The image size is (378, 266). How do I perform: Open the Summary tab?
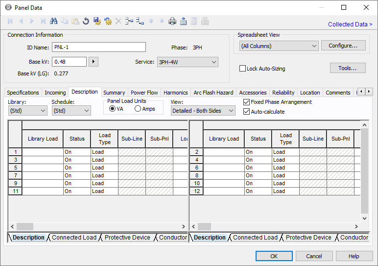coord(114,93)
